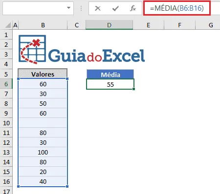The width and height of the screenshot is (220, 194).
Task: Select column B header
Action: (43, 25)
